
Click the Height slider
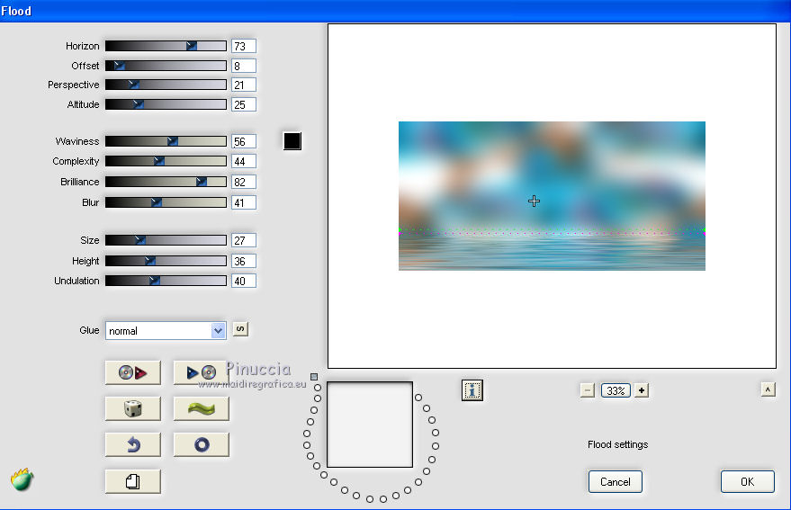166,261
